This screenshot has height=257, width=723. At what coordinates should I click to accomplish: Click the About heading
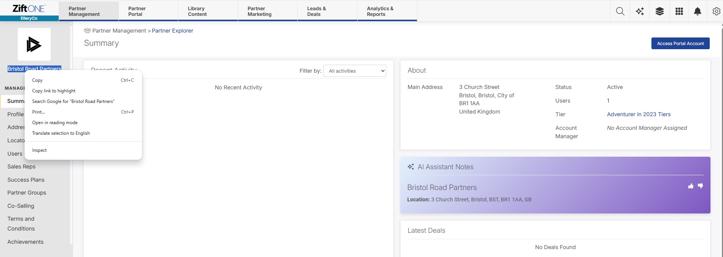(x=417, y=70)
